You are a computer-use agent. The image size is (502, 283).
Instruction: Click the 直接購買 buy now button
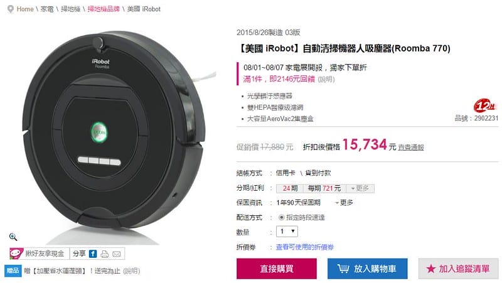click(x=277, y=269)
